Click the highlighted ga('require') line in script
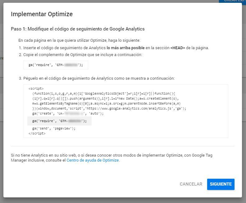 (59, 121)
